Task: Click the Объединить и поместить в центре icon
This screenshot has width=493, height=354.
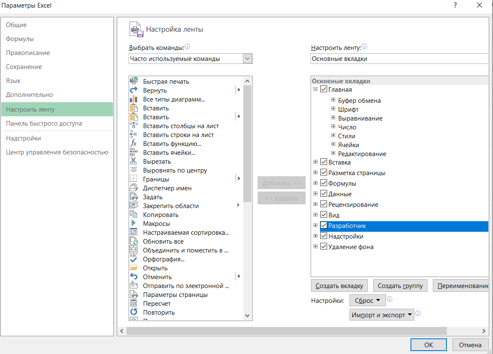Action: (134, 250)
